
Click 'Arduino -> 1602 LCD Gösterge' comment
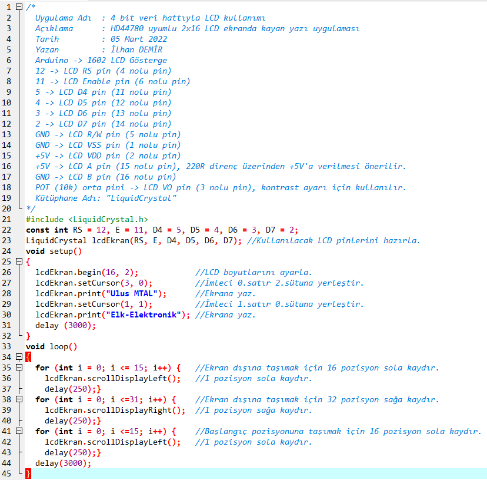(101, 60)
